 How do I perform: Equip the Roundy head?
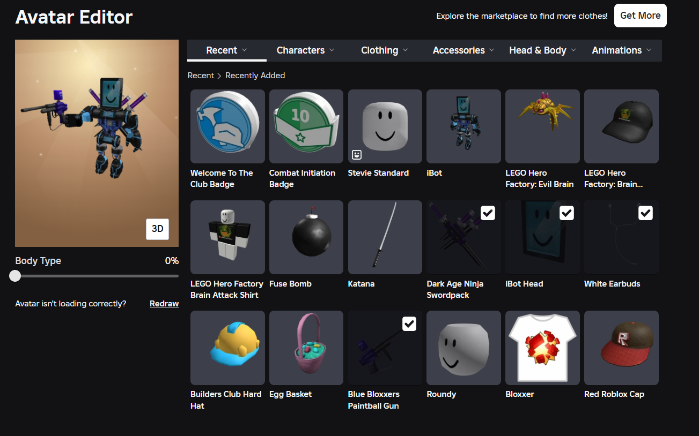pyautogui.click(x=463, y=348)
